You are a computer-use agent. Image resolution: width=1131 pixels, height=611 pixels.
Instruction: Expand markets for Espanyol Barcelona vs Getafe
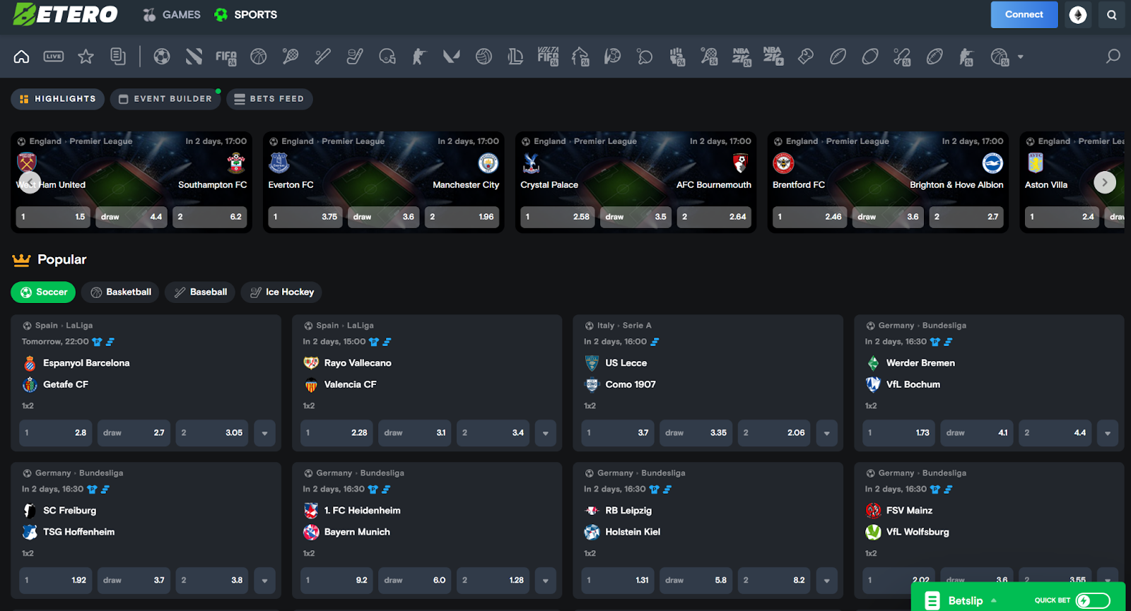tap(265, 433)
